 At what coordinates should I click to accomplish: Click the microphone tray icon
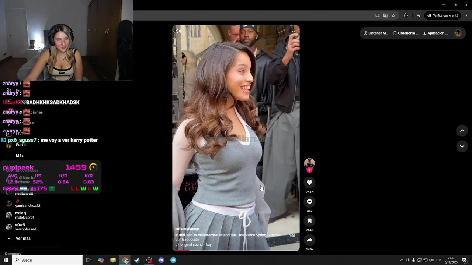[x=413, y=260]
